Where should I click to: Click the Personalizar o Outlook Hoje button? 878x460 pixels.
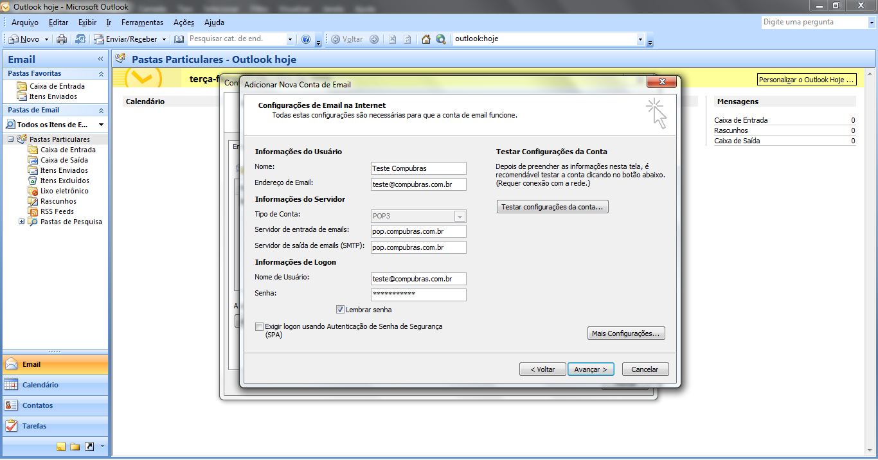tap(807, 80)
